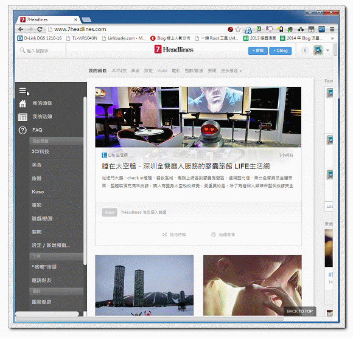This screenshot has width=353, height=344.
Task: Open 美食 channel in the sidebar
Action: (x=37, y=165)
